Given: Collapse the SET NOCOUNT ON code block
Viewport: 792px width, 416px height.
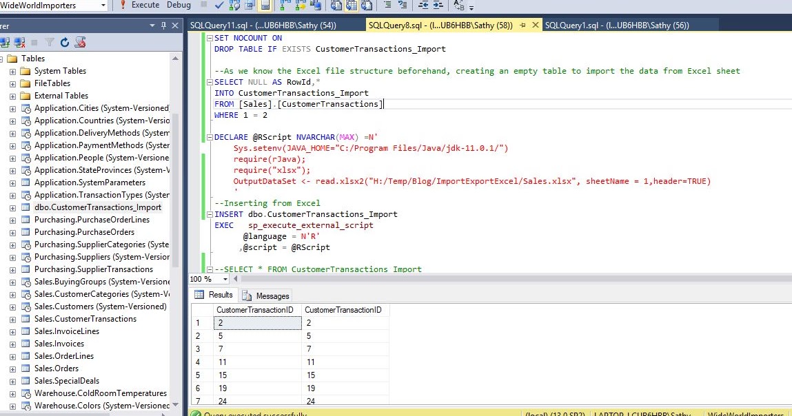Looking at the screenshot, I should pyautogui.click(x=210, y=38).
